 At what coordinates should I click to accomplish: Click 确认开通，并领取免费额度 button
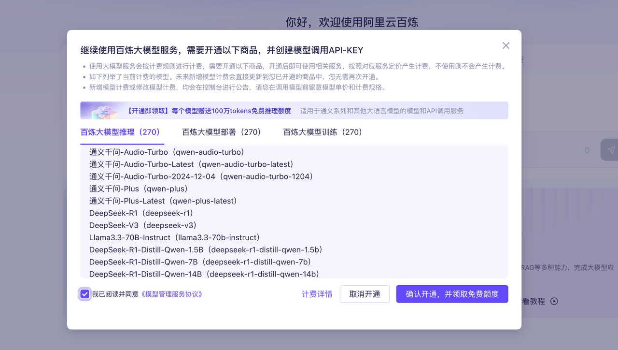click(x=452, y=294)
